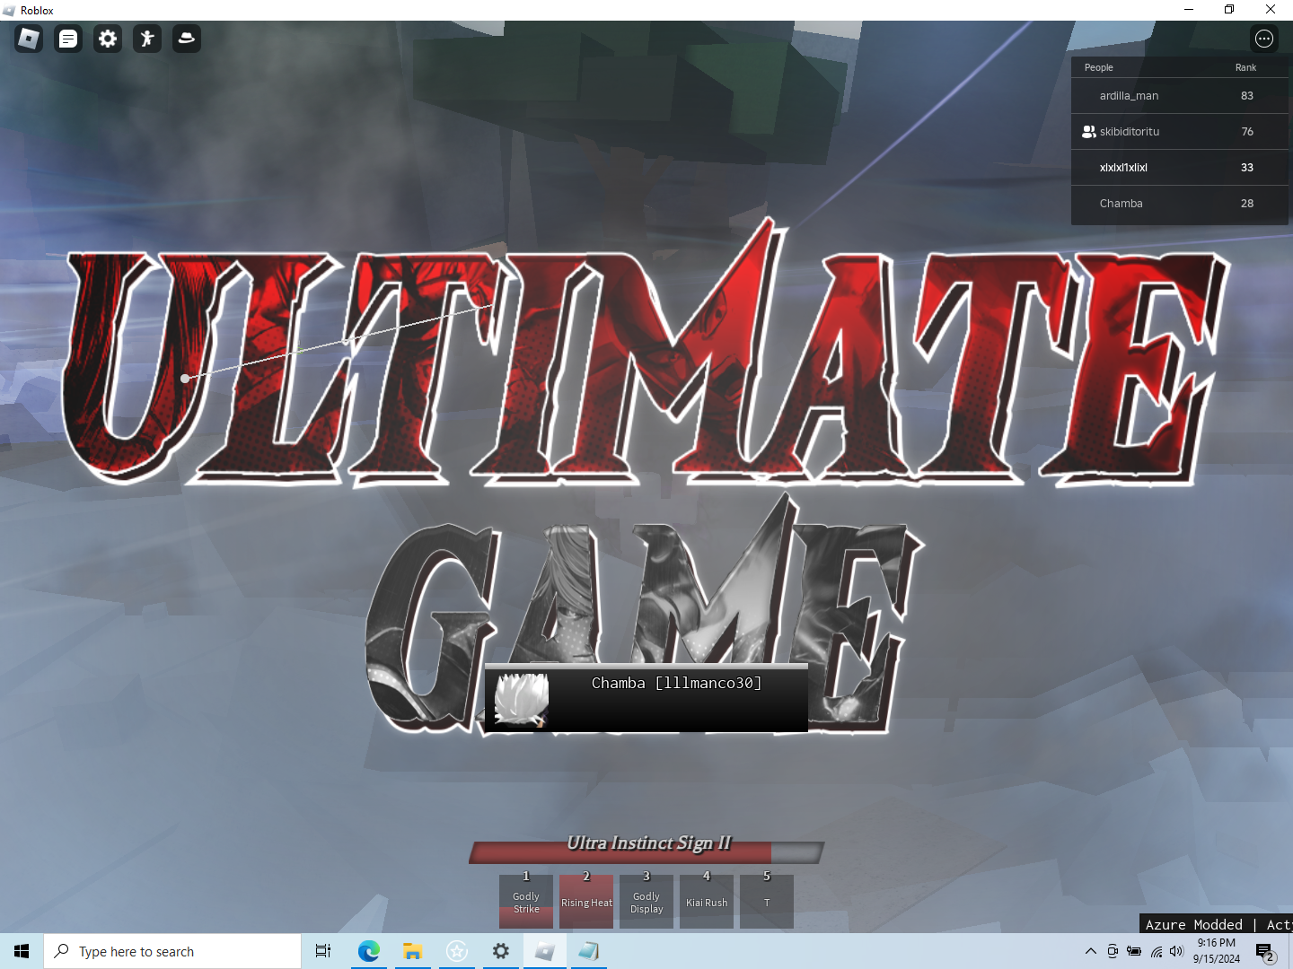Screen dimensions: 1293x969
Task: Open the Wi-Fi network tray icon
Action: [1156, 951]
